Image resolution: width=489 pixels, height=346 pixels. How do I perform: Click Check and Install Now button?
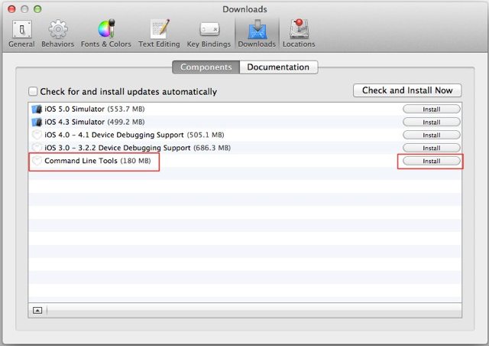click(x=406, y=90)
